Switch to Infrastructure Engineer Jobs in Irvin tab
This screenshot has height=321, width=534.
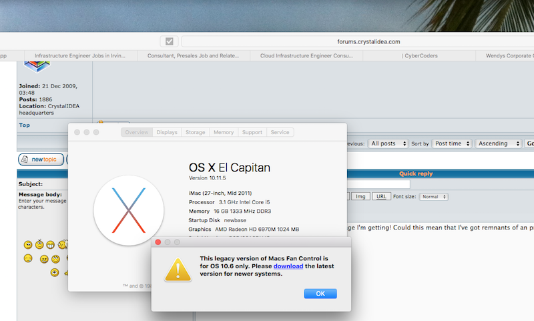pyautogui.click(x=80, y=56)
